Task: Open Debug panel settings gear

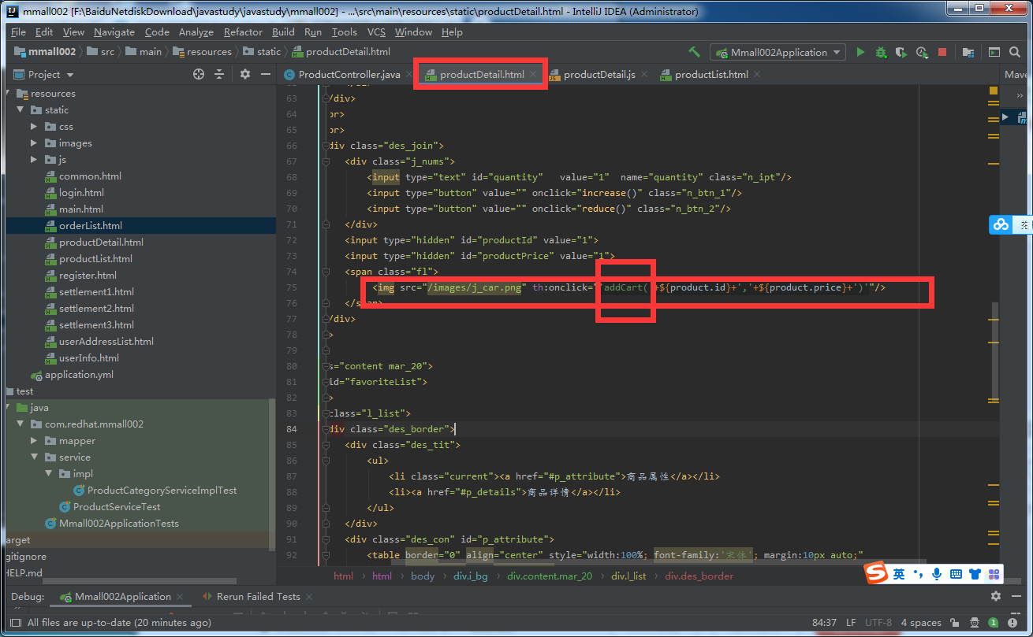Action: pos(995,596)
